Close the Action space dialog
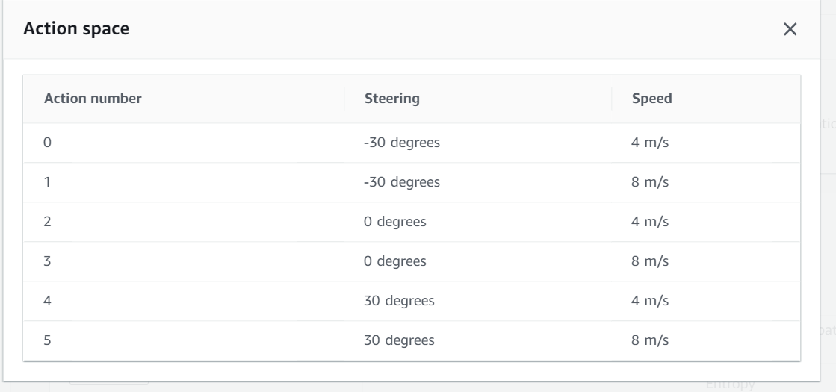836x392 pixels. 790,30
